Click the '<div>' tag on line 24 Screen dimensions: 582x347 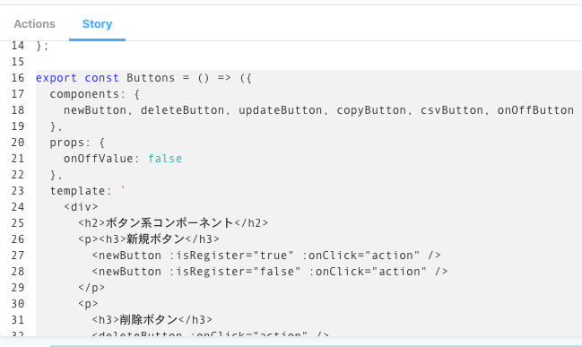coord(81,207)
